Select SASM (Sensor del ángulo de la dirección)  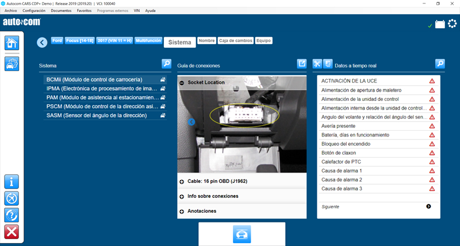(x=105, y=115)
